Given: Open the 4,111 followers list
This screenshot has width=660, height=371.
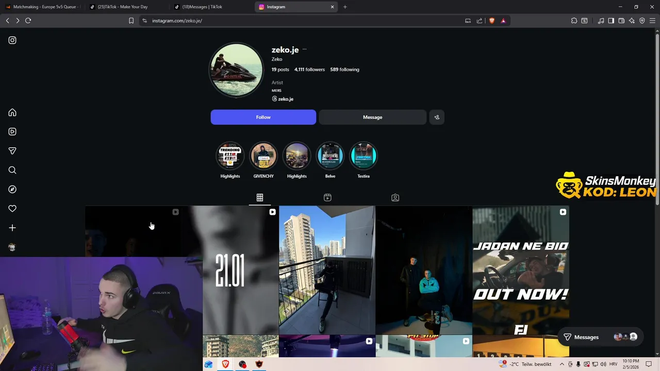Looking at the screenshot, I should 309,70.
